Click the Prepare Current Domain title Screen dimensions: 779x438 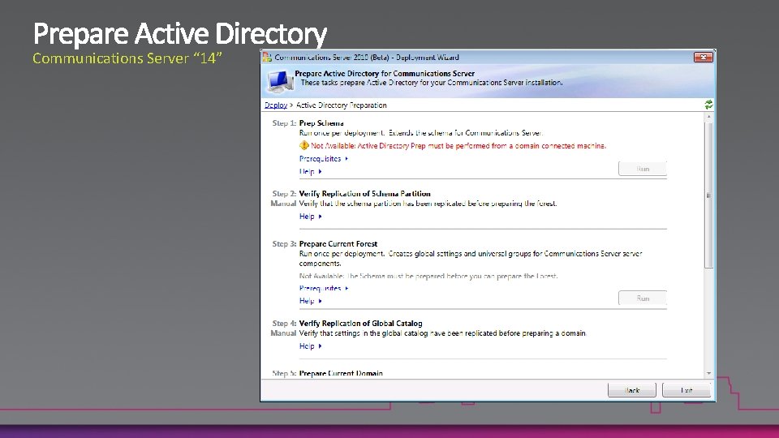coord(341,373)
